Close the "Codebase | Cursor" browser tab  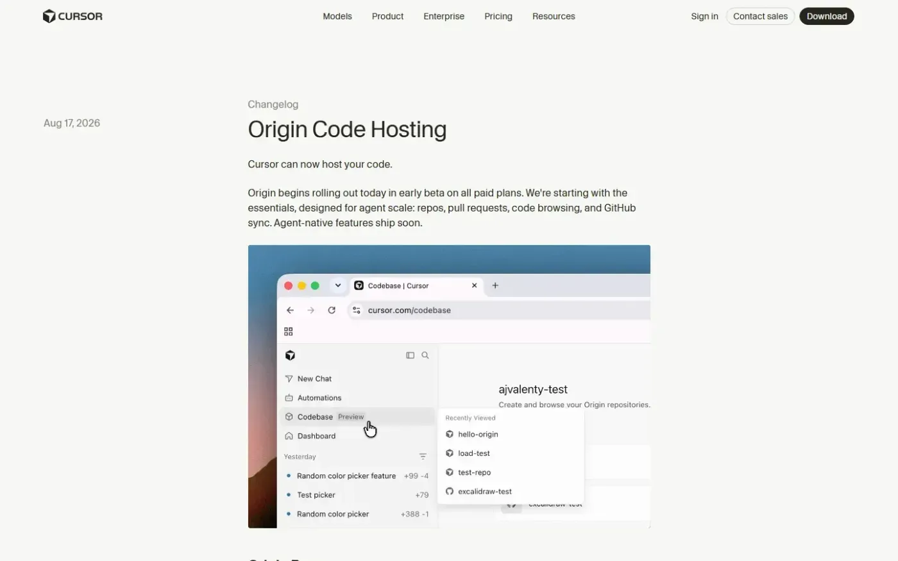point(475,285)
